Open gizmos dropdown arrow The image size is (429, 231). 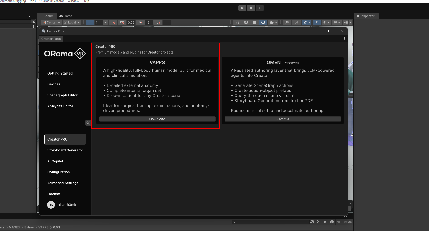[x=350, y=22]
